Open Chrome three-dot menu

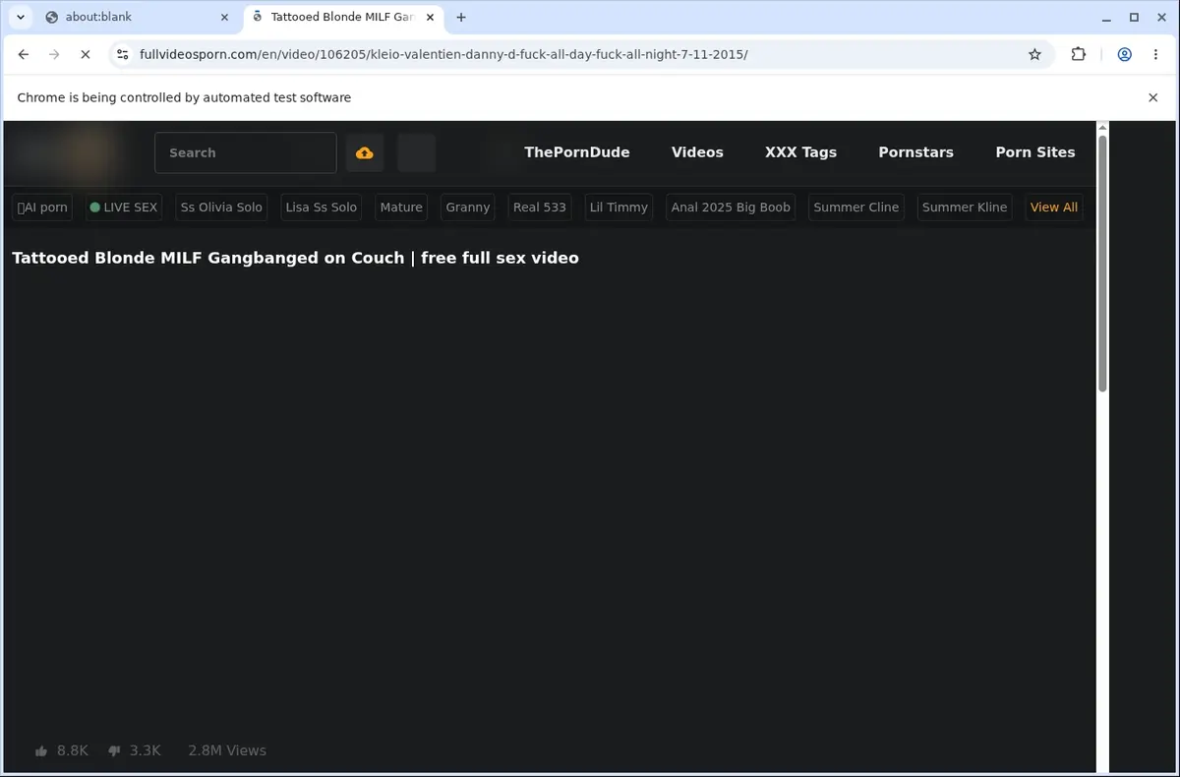(x=1155, y=54)
